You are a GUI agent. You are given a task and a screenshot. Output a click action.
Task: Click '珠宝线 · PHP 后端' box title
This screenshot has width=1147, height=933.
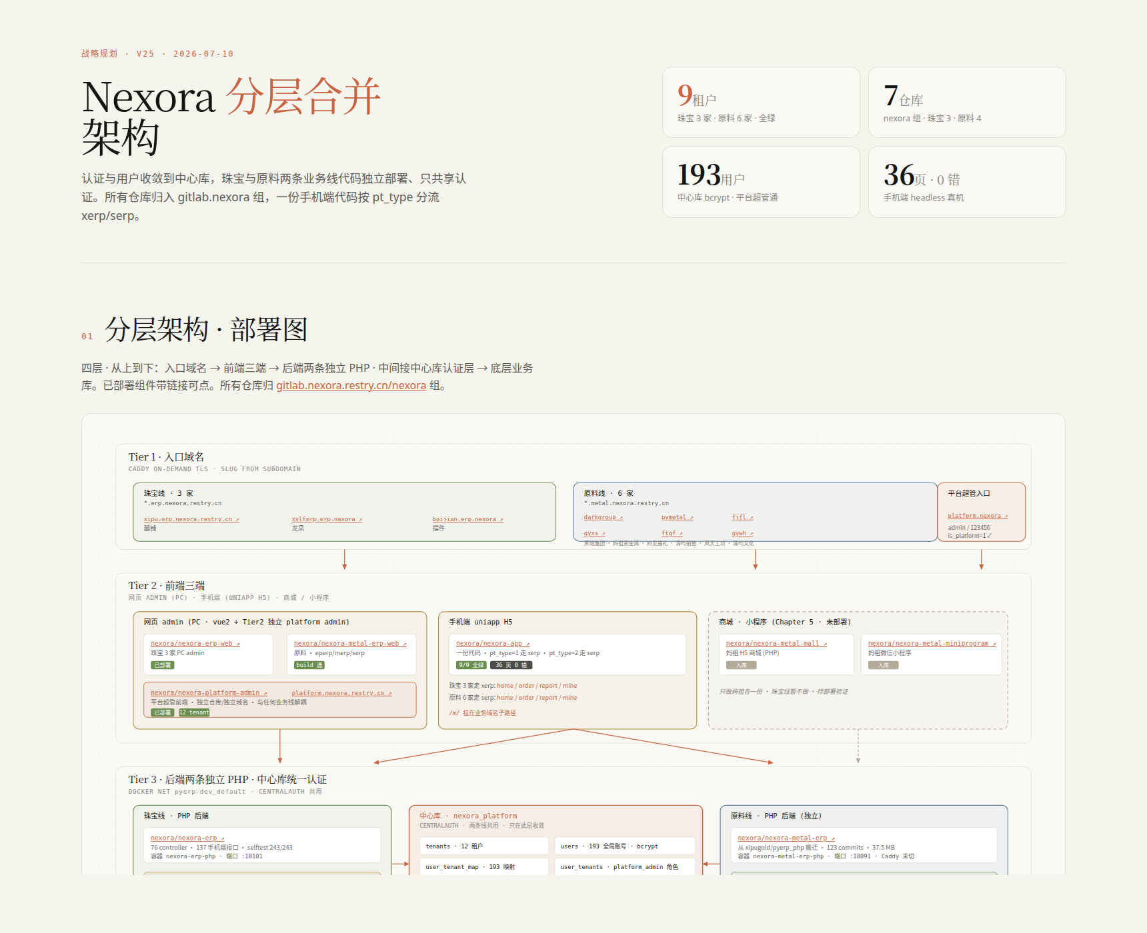176,816
